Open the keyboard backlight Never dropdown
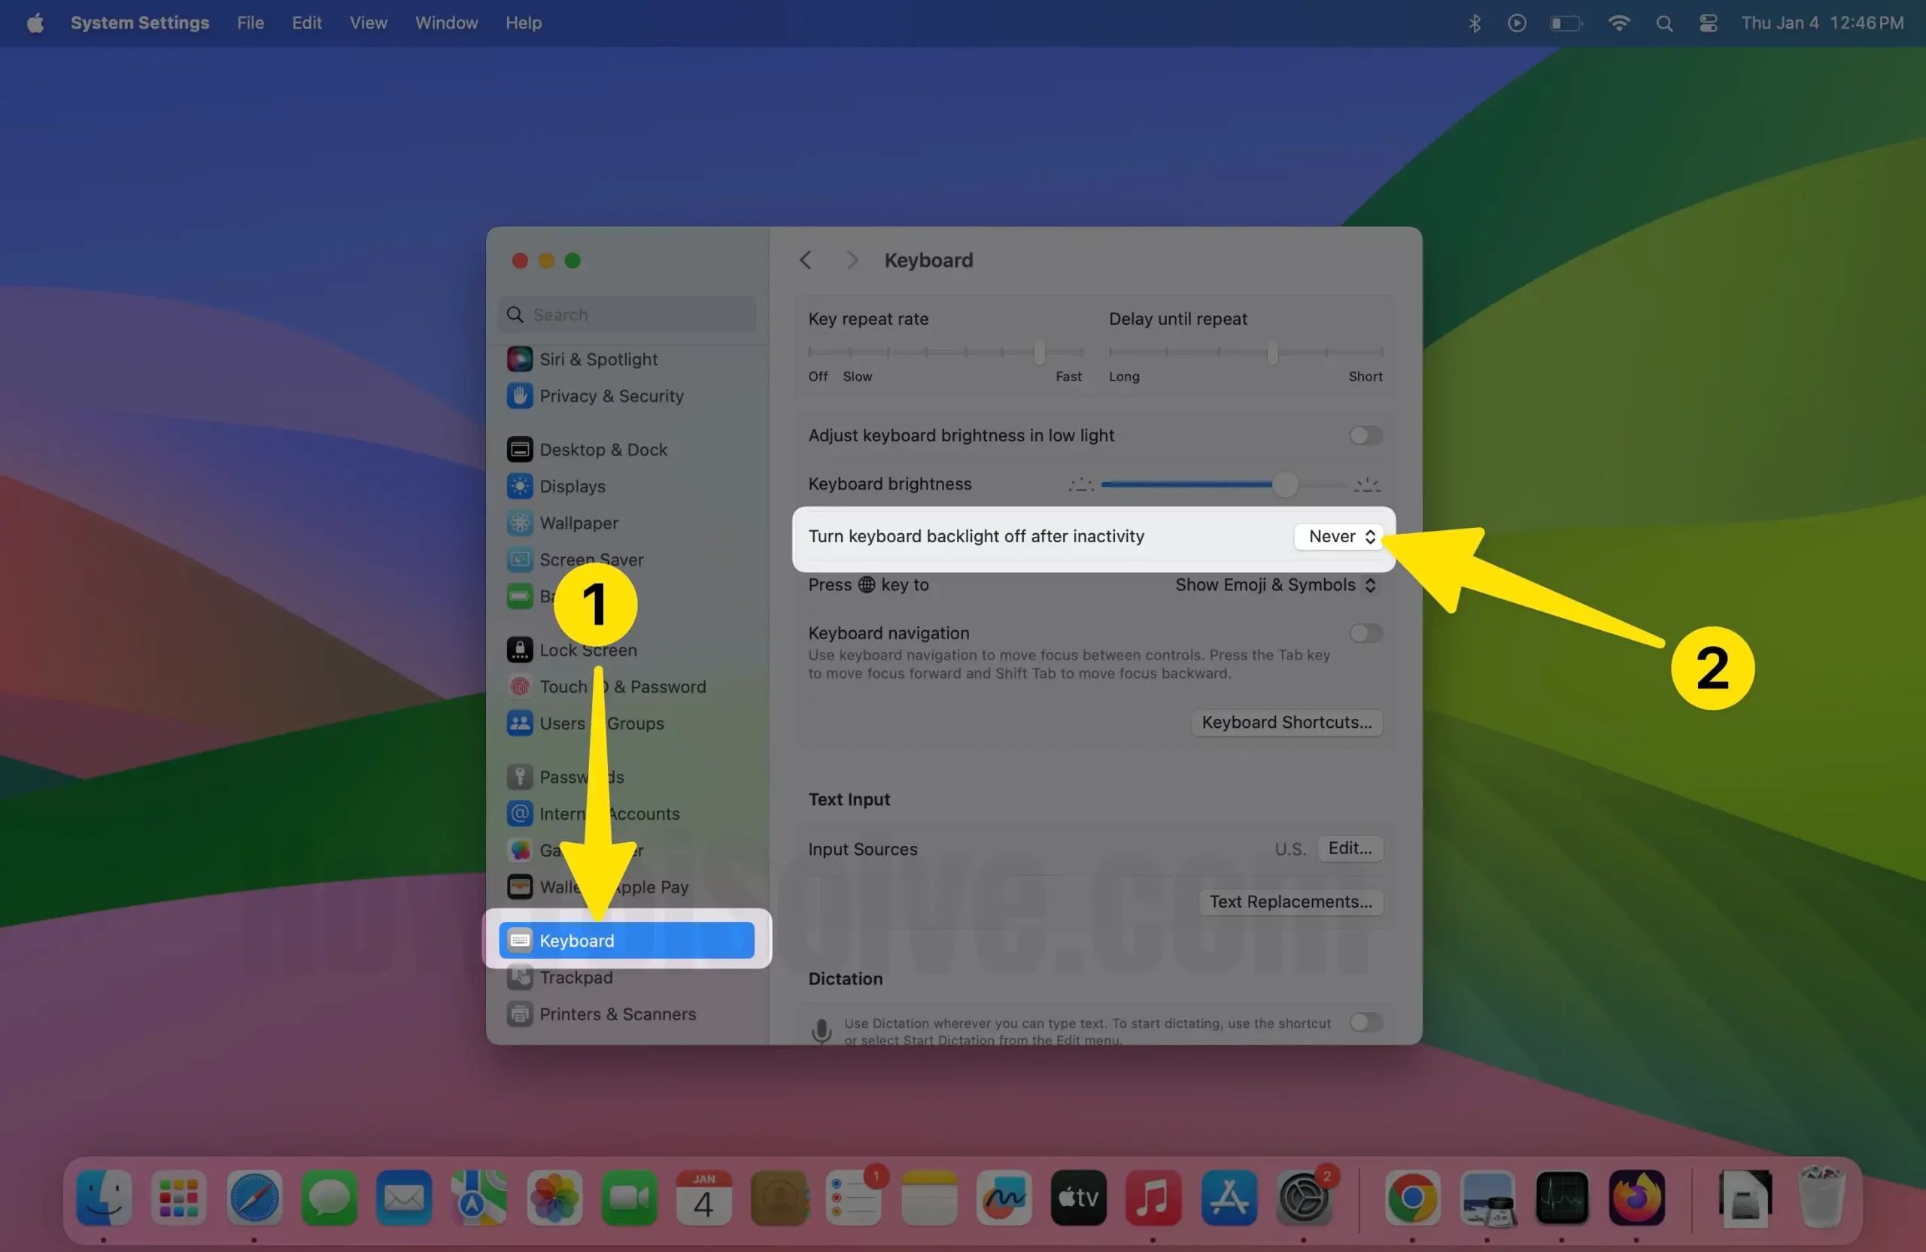This screenshot has height=1252, width=1926. (1337, 536)
